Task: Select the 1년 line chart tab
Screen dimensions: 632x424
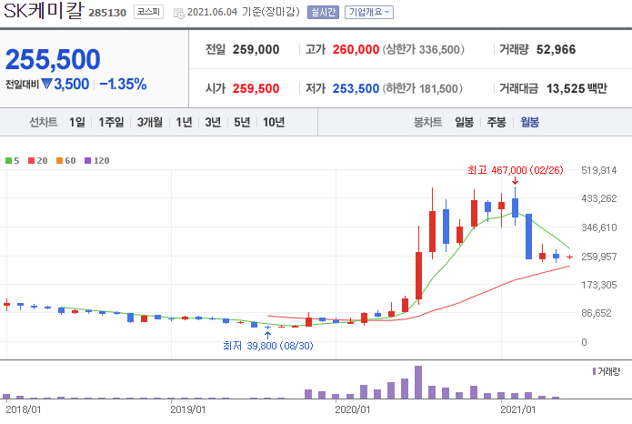Action: click(x=184, y=122)
